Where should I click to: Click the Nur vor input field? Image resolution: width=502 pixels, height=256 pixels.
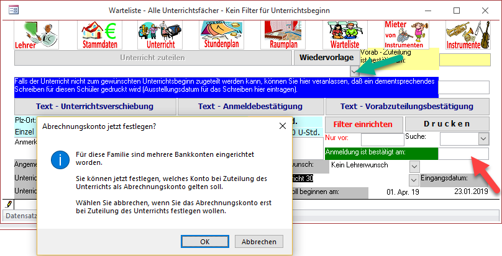382,140
